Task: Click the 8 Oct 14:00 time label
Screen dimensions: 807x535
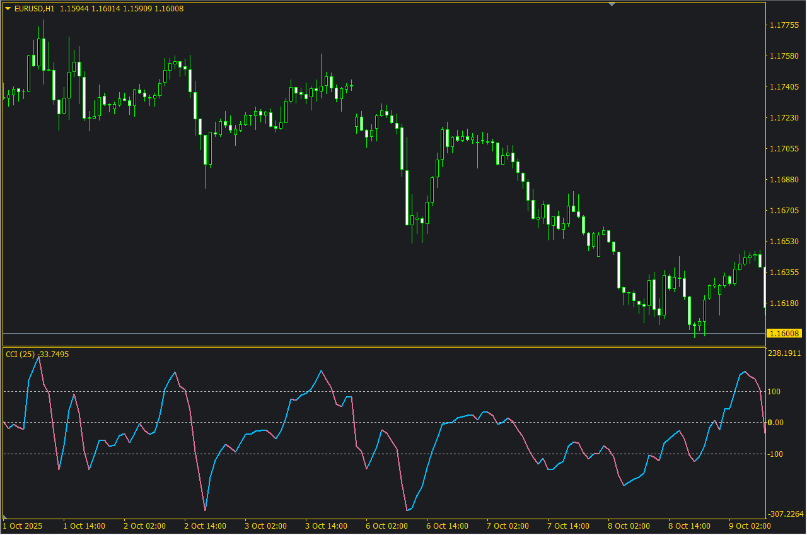Action: point(689,526)
